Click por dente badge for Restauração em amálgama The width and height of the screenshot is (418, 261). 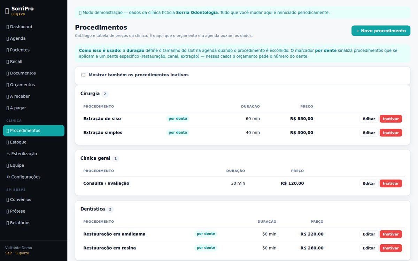(x=206, y=234)
